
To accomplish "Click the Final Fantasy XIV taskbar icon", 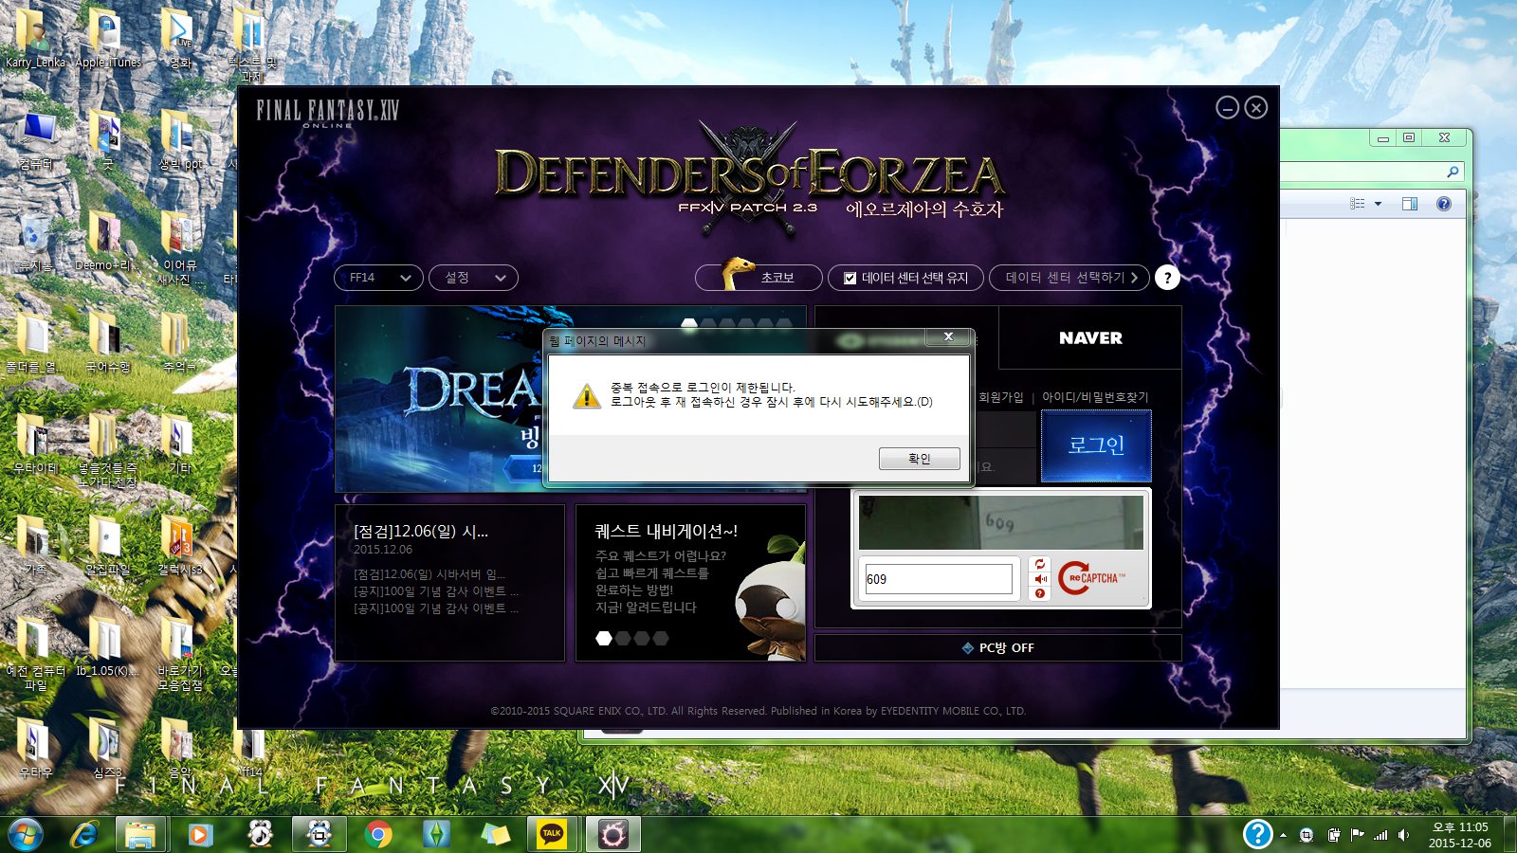I will click(x=612, y=834).
